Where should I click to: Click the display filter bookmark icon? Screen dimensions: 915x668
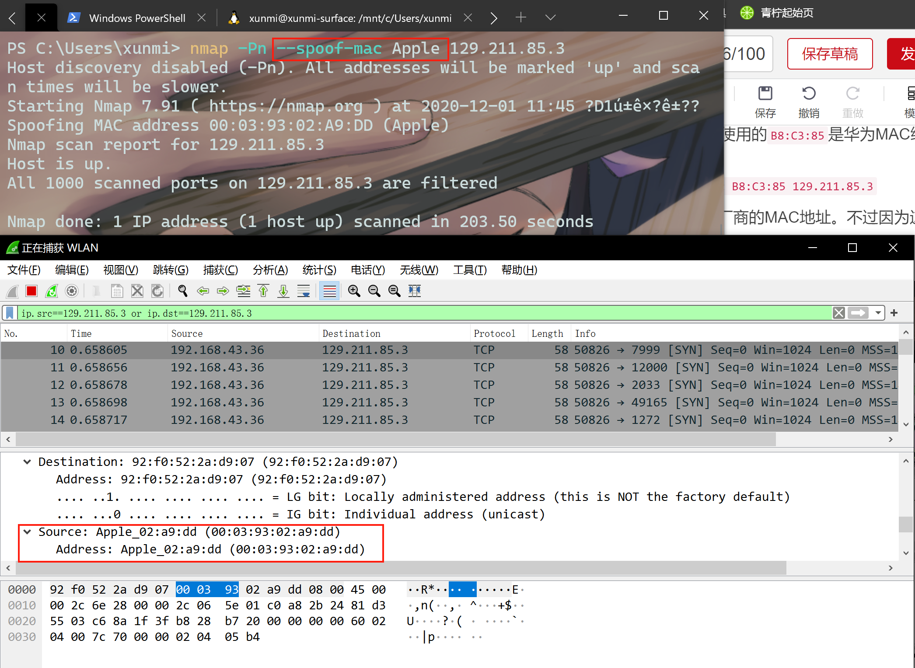(x=10, y=313)
